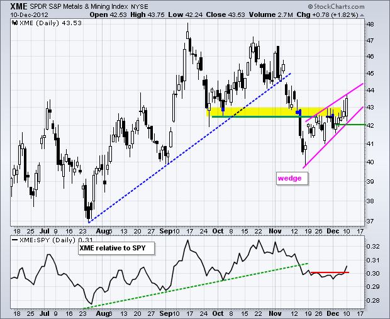
Task: Click the 37 price axis label
Action: pyautogui.click(x=370, y=221)
